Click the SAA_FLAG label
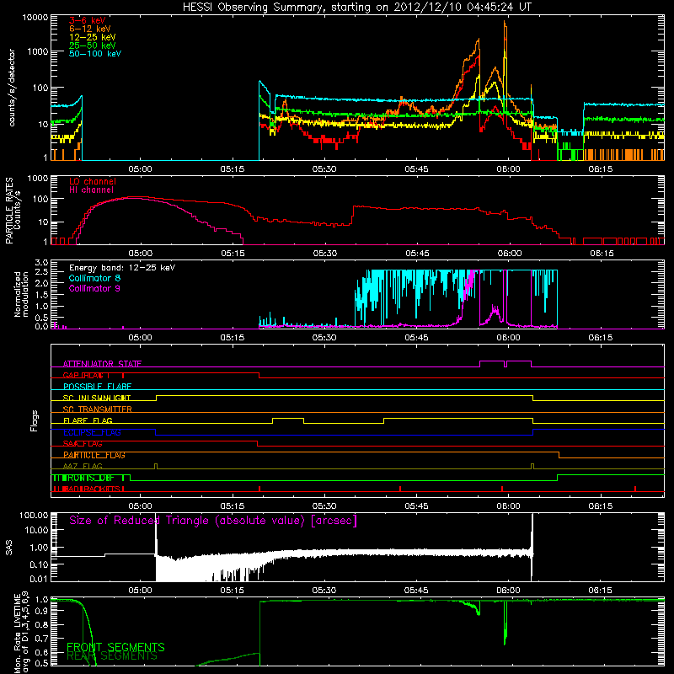Image resolution: width=674 pixels, height=674 pixels. [83, 444]
